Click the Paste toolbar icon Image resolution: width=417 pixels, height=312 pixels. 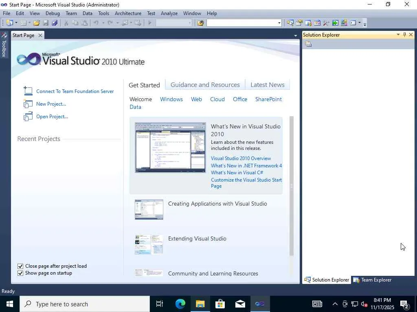85,23
